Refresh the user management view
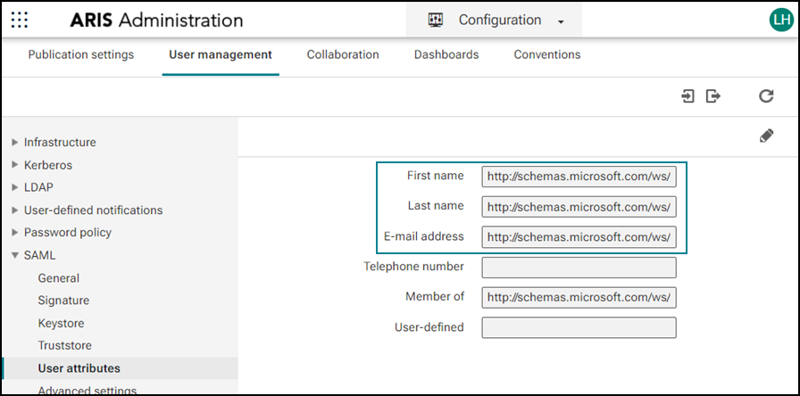The height and width of the screenshot is (396, 800). (x=766, y=95)
